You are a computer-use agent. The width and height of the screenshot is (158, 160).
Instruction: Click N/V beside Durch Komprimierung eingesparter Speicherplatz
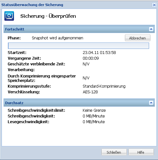pos(86,78)
